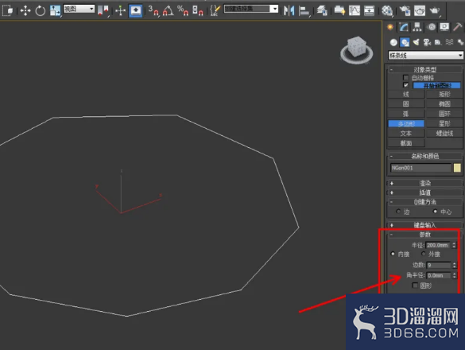Screen dimensions: 465x350
Task: Click the 文本 shape button
Action: click(x=406, y=134)
